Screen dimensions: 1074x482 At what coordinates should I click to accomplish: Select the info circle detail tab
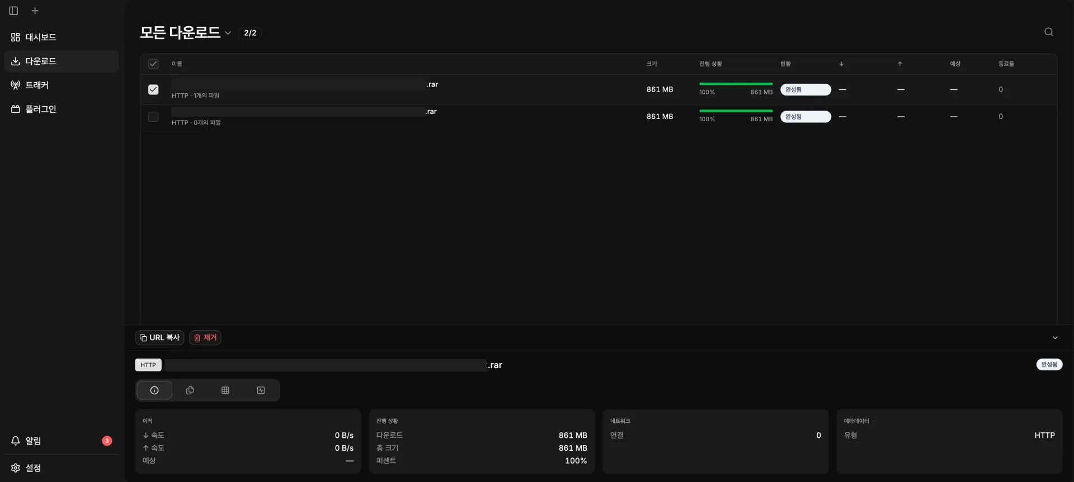click(x=154, y=390)
